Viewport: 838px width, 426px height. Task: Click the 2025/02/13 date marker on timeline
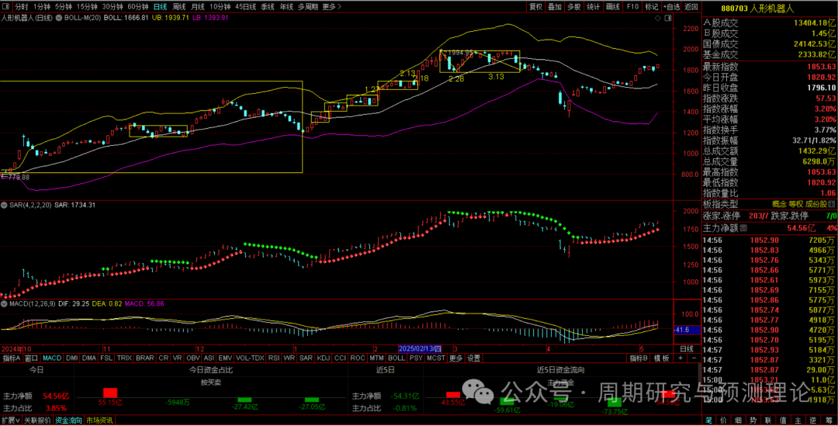[x=419, y=349]
